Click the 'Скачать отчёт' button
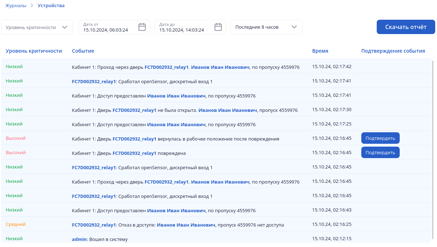 (x=405, y=27)
